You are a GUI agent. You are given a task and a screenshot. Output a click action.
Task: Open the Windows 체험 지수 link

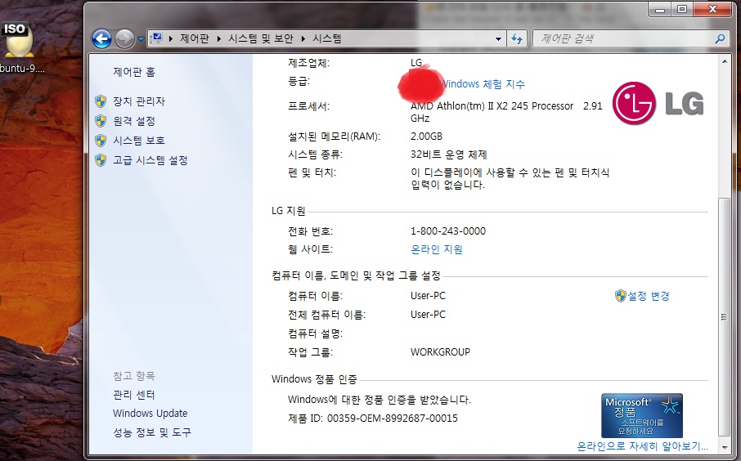[484, 84]
